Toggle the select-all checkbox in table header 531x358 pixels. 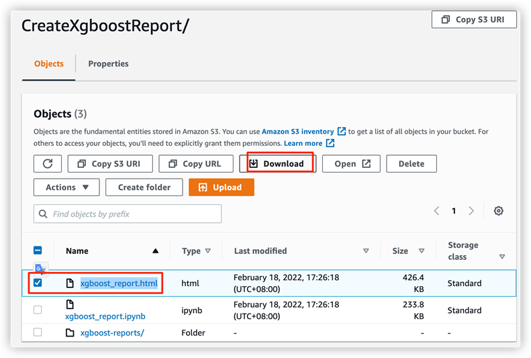click(x=38, y=251)
